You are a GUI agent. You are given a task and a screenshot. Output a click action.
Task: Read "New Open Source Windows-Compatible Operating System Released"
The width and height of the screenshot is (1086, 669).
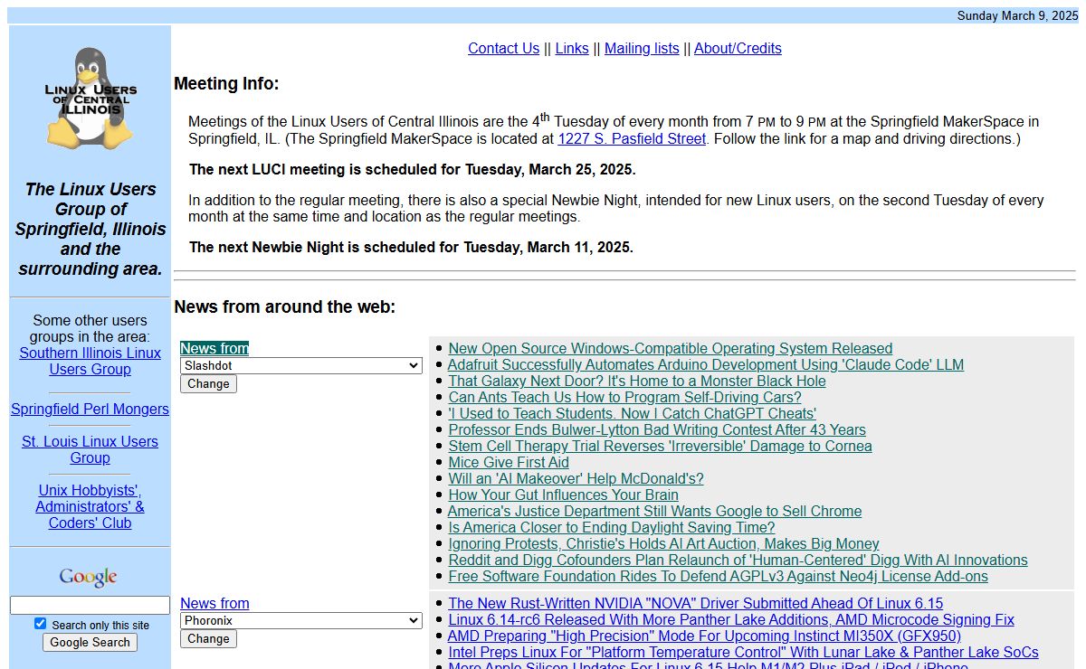pos(671,349)
